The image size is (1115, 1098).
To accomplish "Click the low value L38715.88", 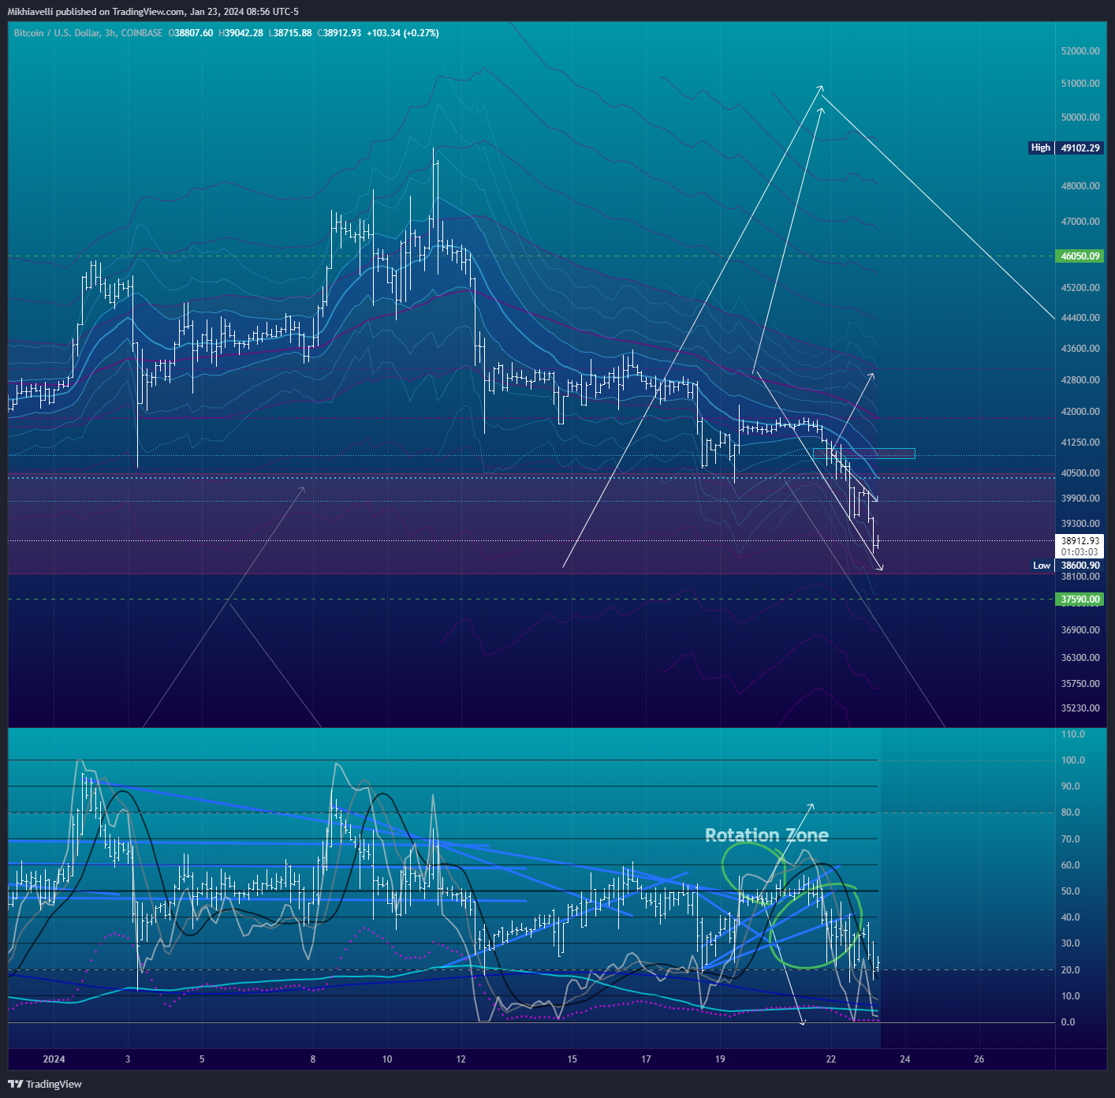I will 290,33.
